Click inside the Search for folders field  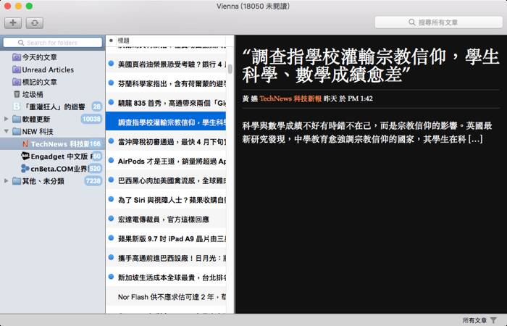(x=52, y=42)
